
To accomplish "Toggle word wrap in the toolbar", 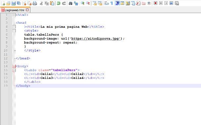I will tap(106, 3).
